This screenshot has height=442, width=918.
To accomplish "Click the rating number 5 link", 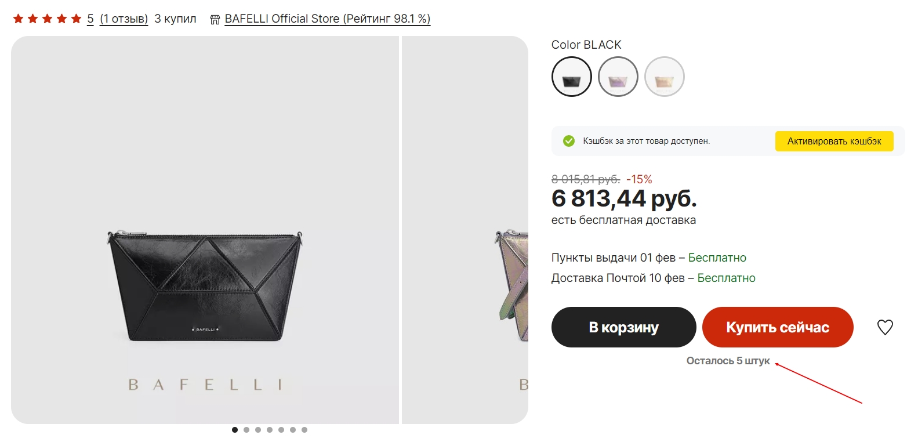I will pyautogui.click(x=90, y=19).
